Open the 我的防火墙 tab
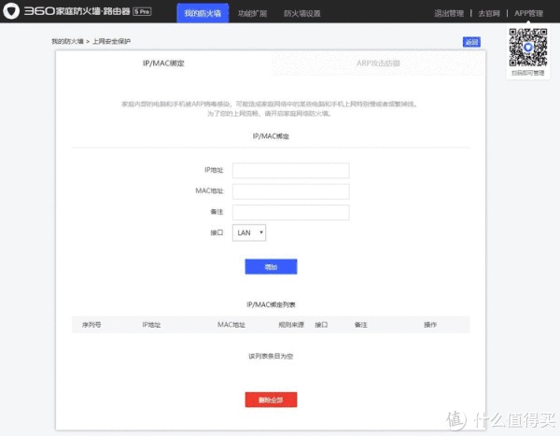This screenshot has width=560, height=436. tap(203, 13)
